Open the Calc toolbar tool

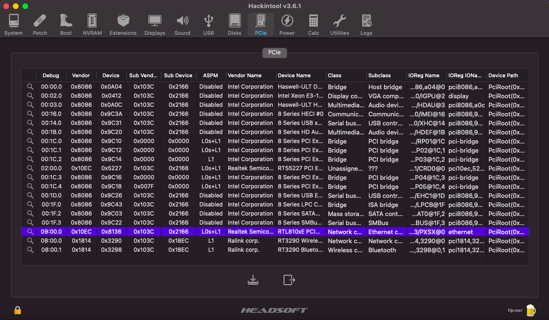313,25
